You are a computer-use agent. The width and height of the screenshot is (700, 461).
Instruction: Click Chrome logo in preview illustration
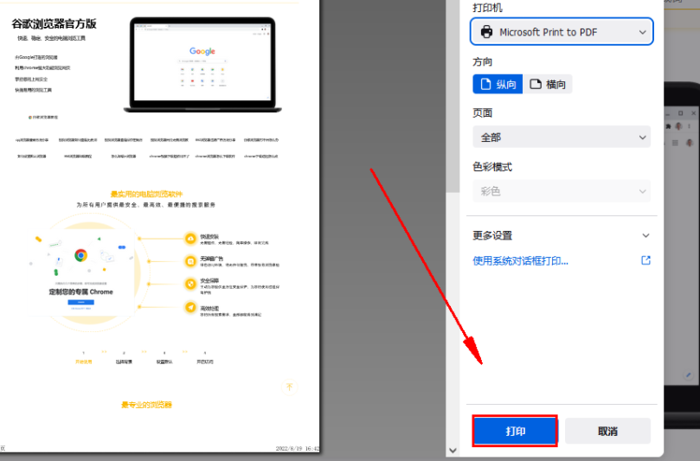click(x=80, y=255)
